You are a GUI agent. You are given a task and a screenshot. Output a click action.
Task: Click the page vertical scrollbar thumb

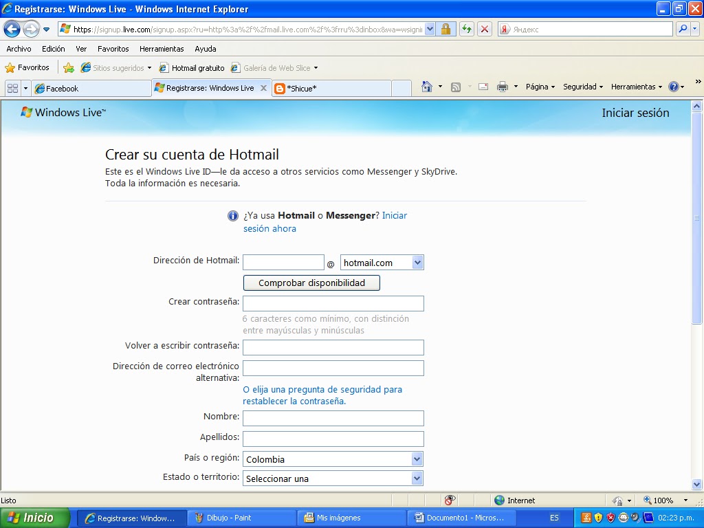coord(696,218)
